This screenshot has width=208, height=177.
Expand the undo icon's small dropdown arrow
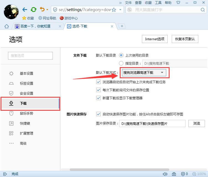pyautogui.click(x=47, y=10)
